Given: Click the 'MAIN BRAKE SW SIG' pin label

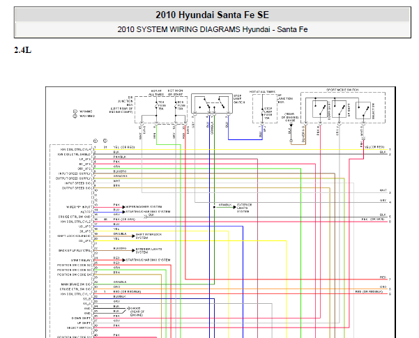Looking at the screenshot, I should (76, 284).
